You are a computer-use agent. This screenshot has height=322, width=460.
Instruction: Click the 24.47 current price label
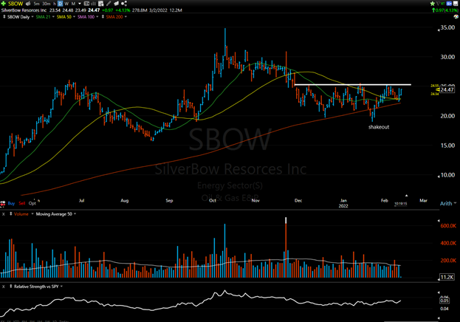(447, 89)
